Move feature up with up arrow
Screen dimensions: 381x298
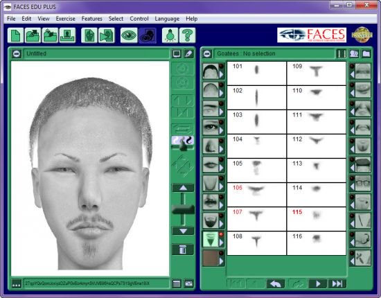pos(183,188)
